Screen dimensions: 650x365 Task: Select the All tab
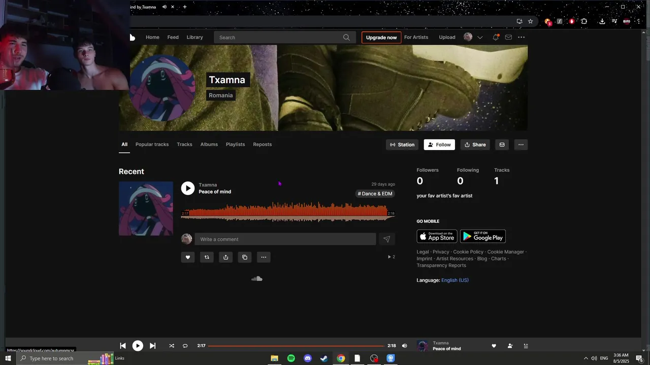tap(124, 144)
